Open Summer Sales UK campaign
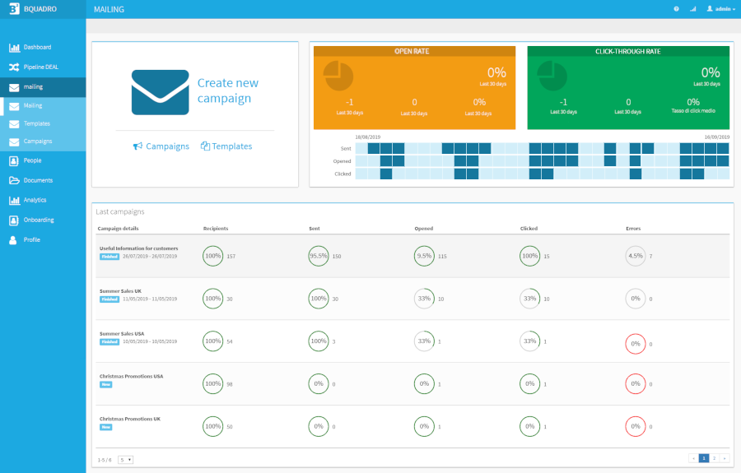 coord(120,291)
